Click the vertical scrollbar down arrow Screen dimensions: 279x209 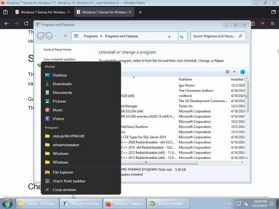(247, 158)
